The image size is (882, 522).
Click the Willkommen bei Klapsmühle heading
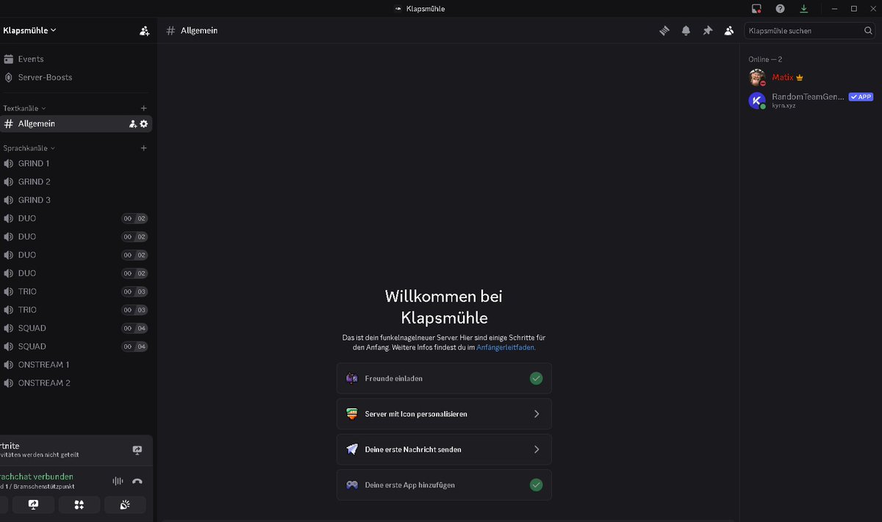coord(444,307)
